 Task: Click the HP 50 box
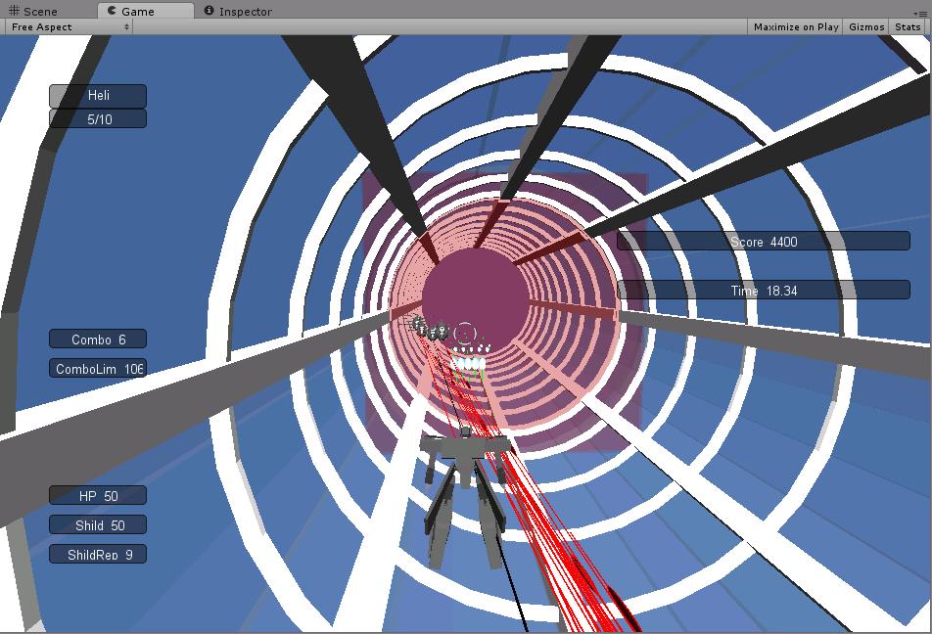98,495
